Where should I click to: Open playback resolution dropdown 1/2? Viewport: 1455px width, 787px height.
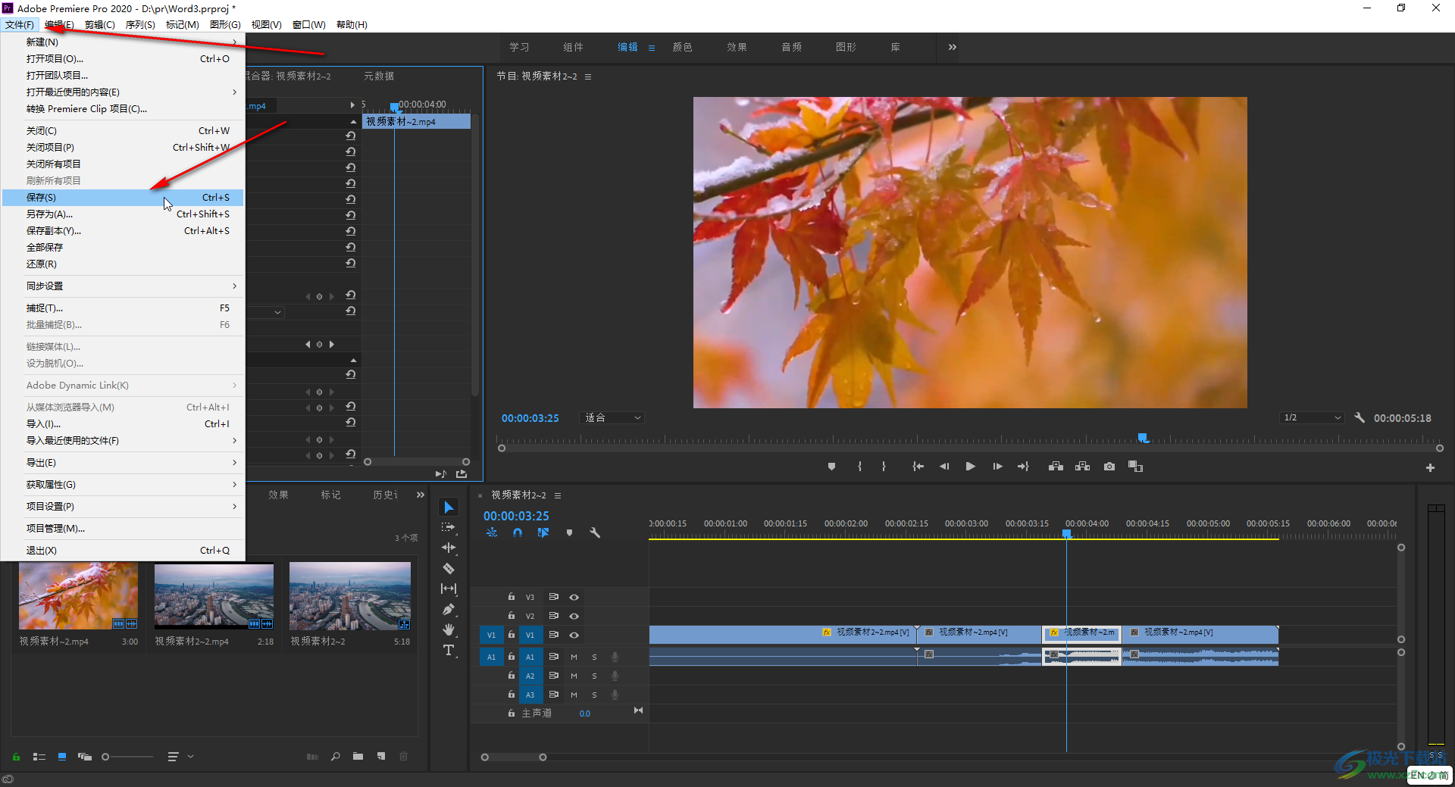coord(1312,417)
